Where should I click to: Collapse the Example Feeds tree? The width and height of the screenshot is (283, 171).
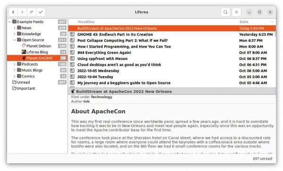click(10, 22)
